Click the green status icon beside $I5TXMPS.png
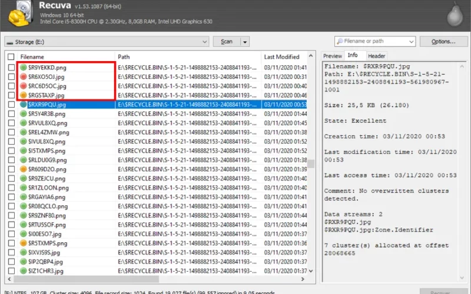Viewport: 471px width, 294px height. [x=24, y=151]
